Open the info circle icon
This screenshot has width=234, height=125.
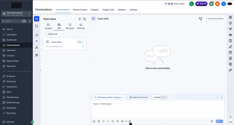tap(230, 117)
